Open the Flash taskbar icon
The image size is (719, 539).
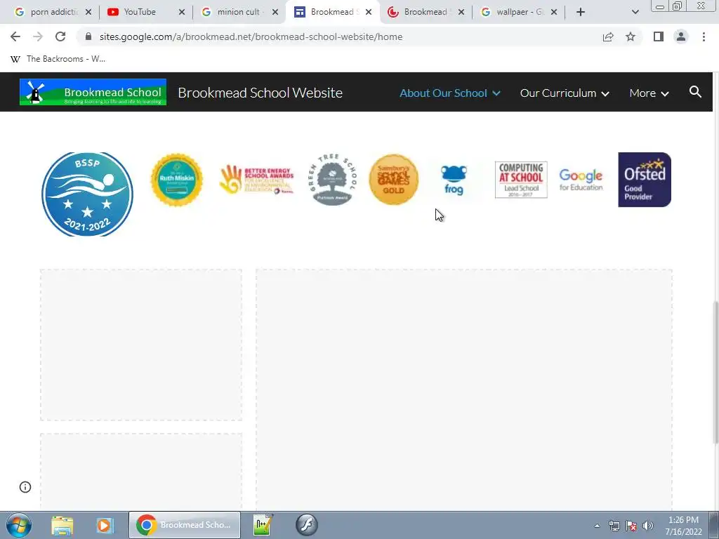point(306,525)
